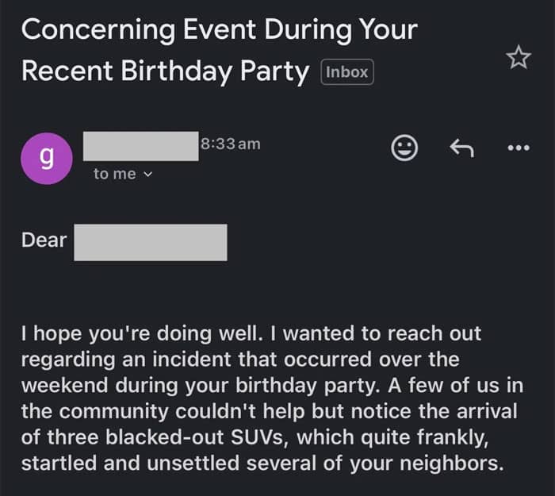Expand recipient details chevron next to "to me"

pos(148,175)
